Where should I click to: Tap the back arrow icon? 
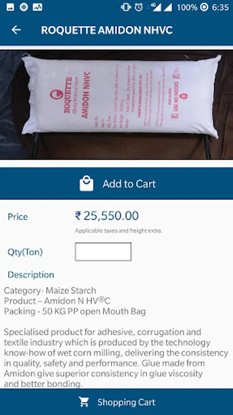(16, 30)
